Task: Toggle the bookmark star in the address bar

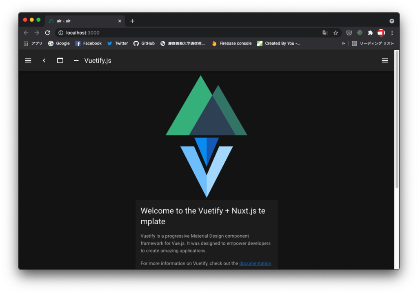Action: (336, 33)
